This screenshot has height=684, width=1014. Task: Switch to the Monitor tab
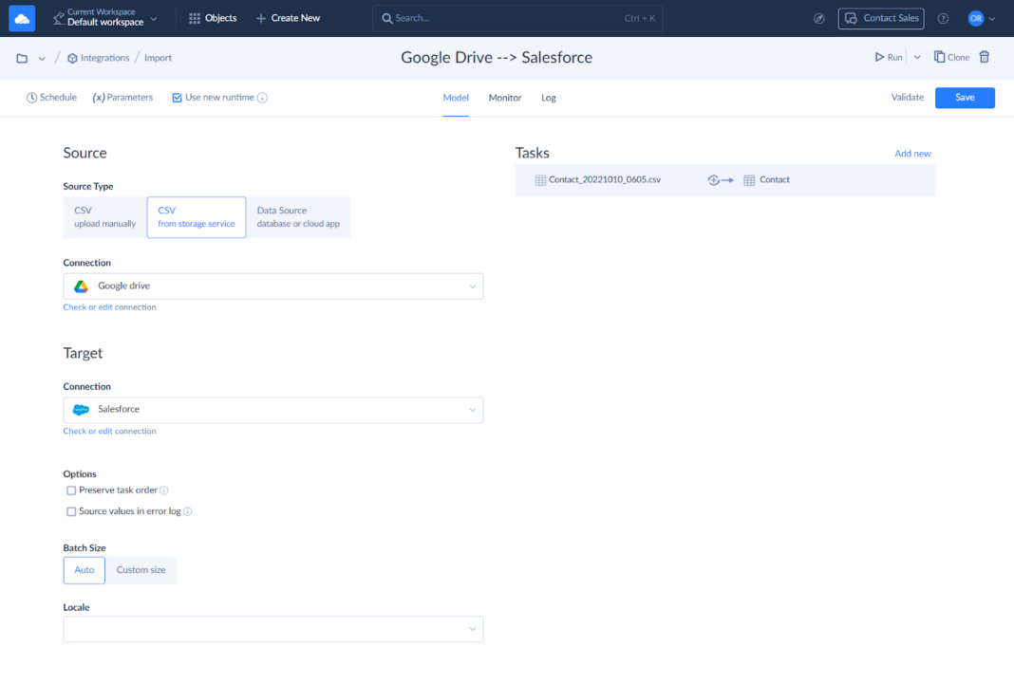[504, 97]
